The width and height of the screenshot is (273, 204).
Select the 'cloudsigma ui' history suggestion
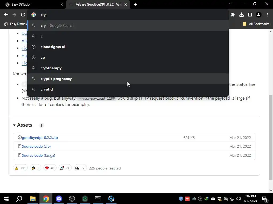click(128, 47)
